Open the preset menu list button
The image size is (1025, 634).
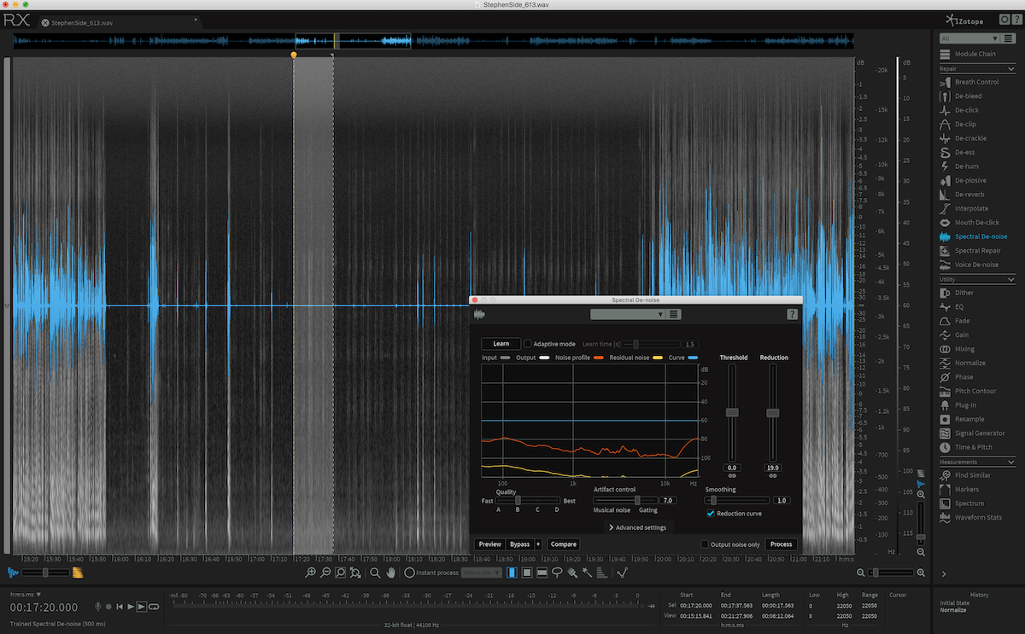(674, 315)
